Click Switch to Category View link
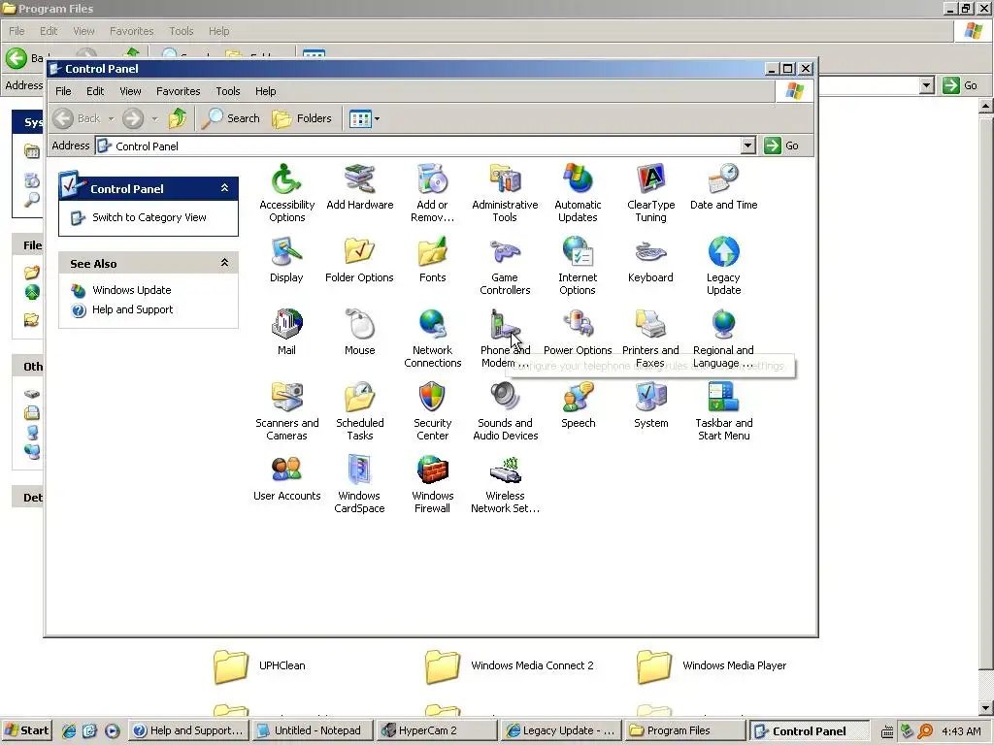 click(149, 217)
